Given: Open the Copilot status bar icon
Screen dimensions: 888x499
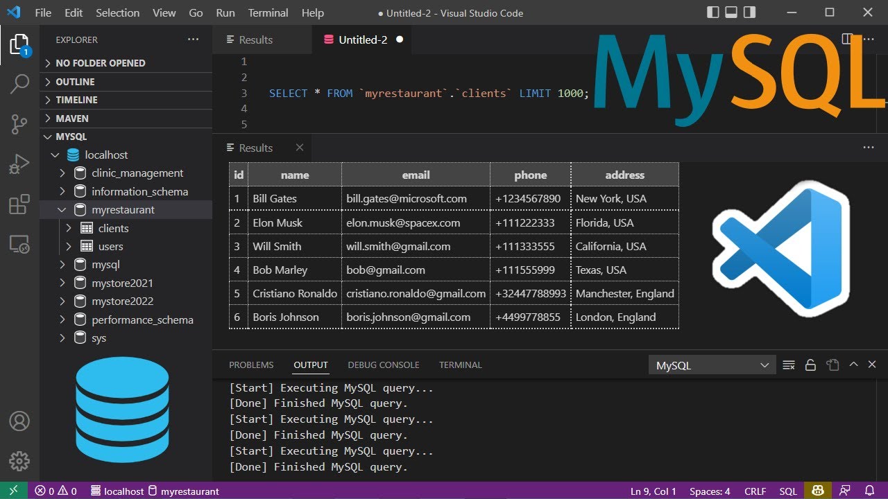Looking at the screenshot, I should click(x=819, y=491).
